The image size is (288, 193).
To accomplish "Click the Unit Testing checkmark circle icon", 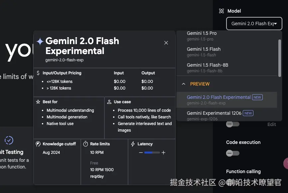I will (x=9, y=140).
